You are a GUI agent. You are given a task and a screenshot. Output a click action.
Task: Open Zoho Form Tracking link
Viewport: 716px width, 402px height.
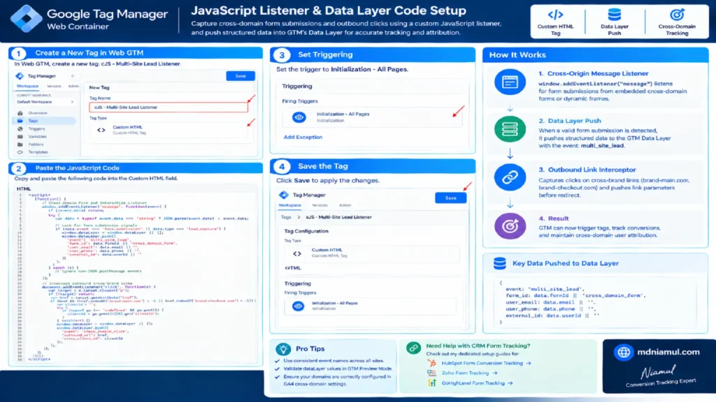pos(469,373)
